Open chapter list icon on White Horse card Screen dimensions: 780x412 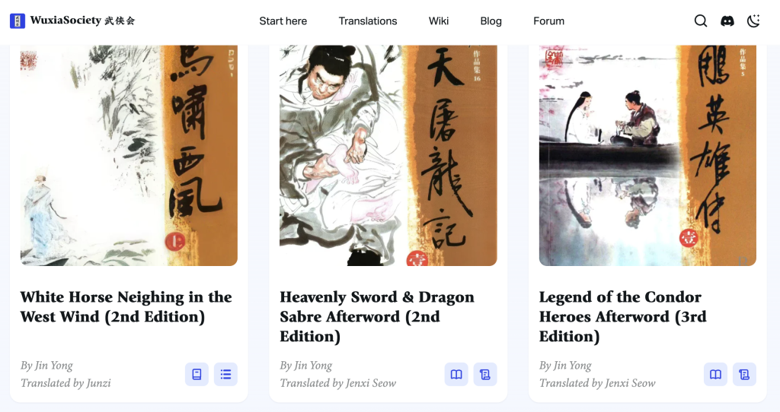tap(225, 374)
